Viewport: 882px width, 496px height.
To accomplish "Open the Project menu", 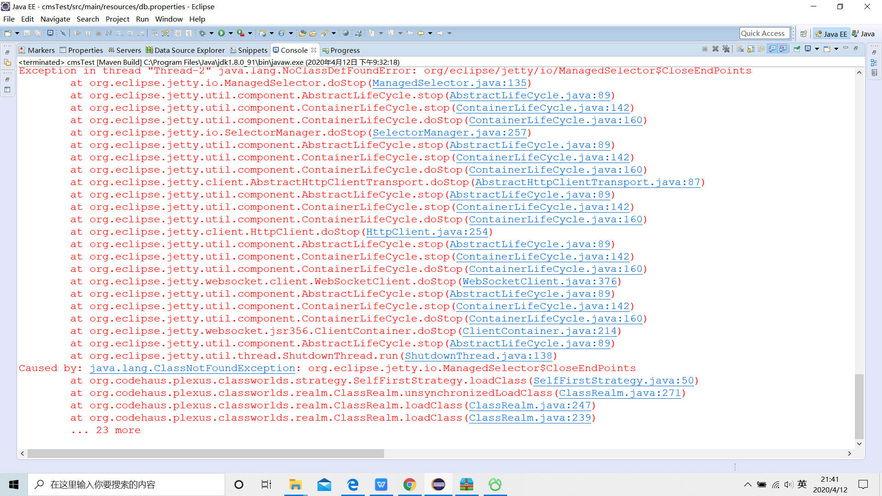I will 117,19.
